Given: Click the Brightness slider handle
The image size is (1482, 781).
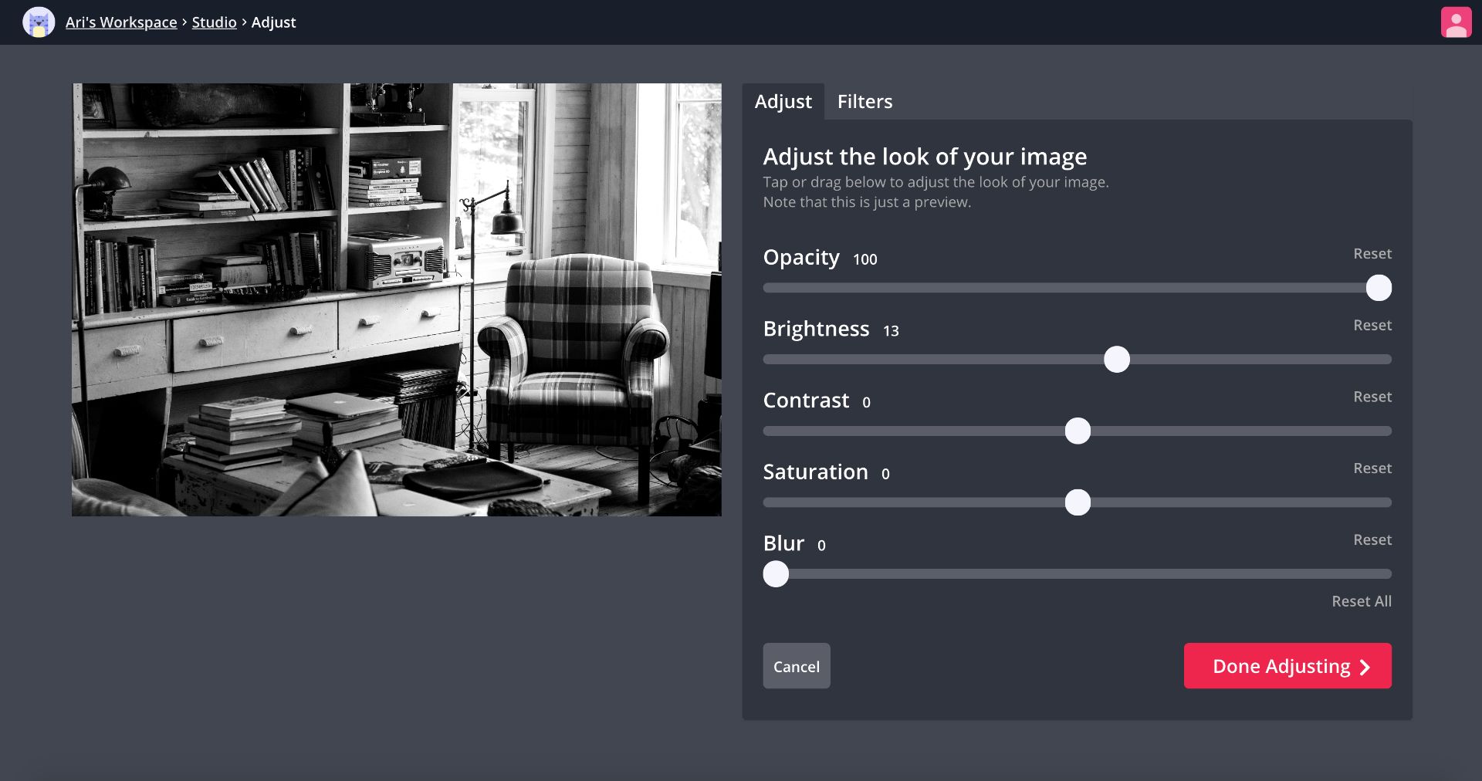Looking at the screenshot, I should [x=1117, y=360].
